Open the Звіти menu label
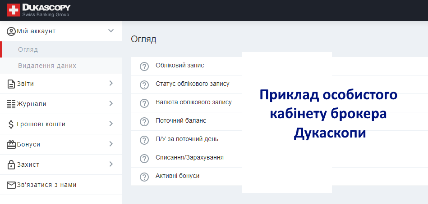The height and width of the screenshot is (204, 428). click(25, 84)
